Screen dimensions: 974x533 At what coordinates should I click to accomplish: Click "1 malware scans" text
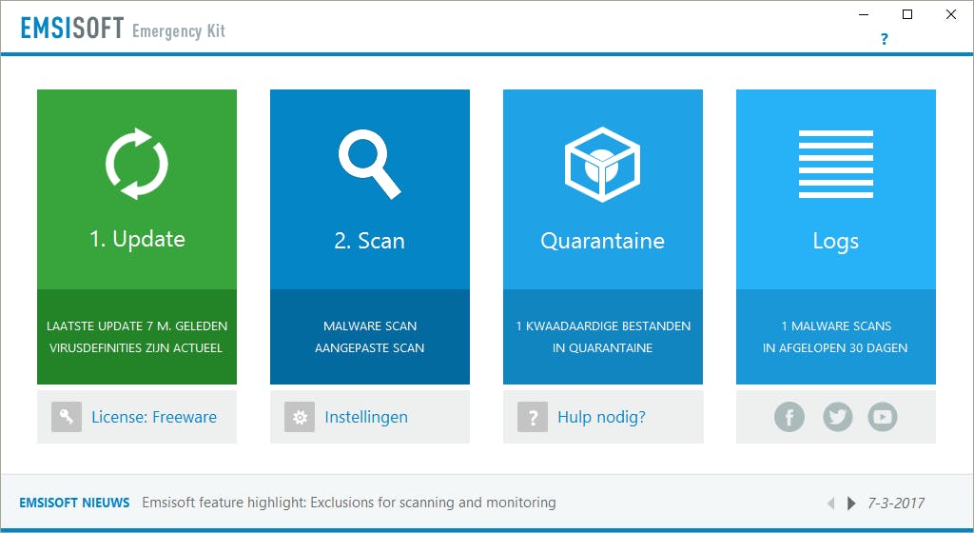(836, 326)
